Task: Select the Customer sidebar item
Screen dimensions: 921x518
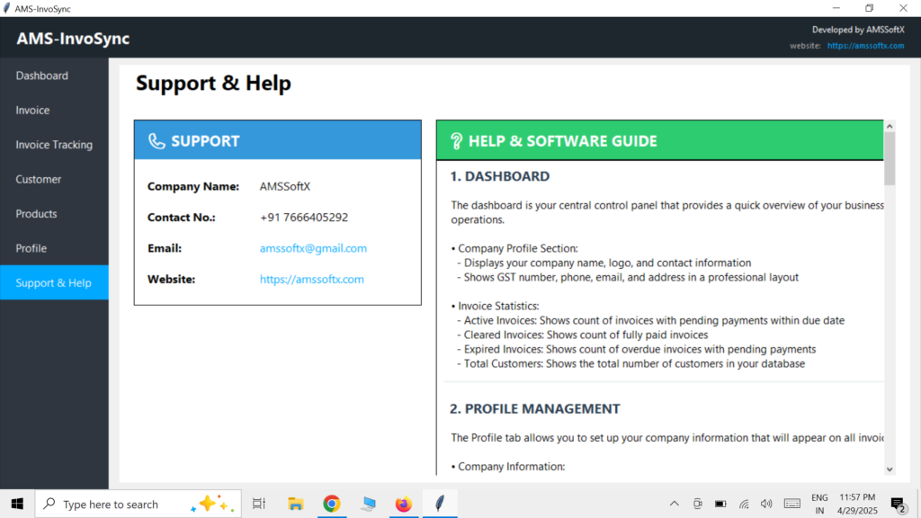Action: click(54, 179)
